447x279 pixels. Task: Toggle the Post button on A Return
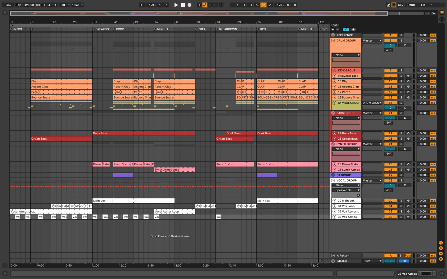(408, 256)
